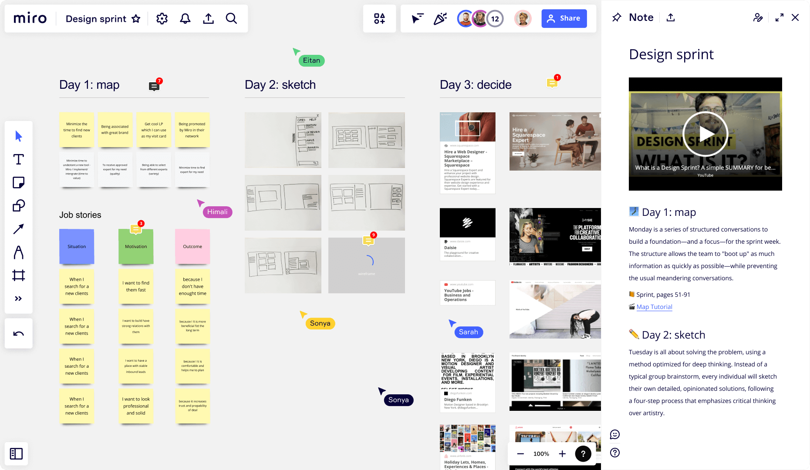
Task: Open the Map Tutorial link
Action: [x=655, y=307]
